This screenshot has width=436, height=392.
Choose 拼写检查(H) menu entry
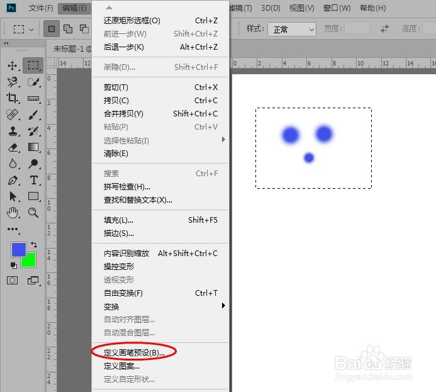click(x=160, y=186)
